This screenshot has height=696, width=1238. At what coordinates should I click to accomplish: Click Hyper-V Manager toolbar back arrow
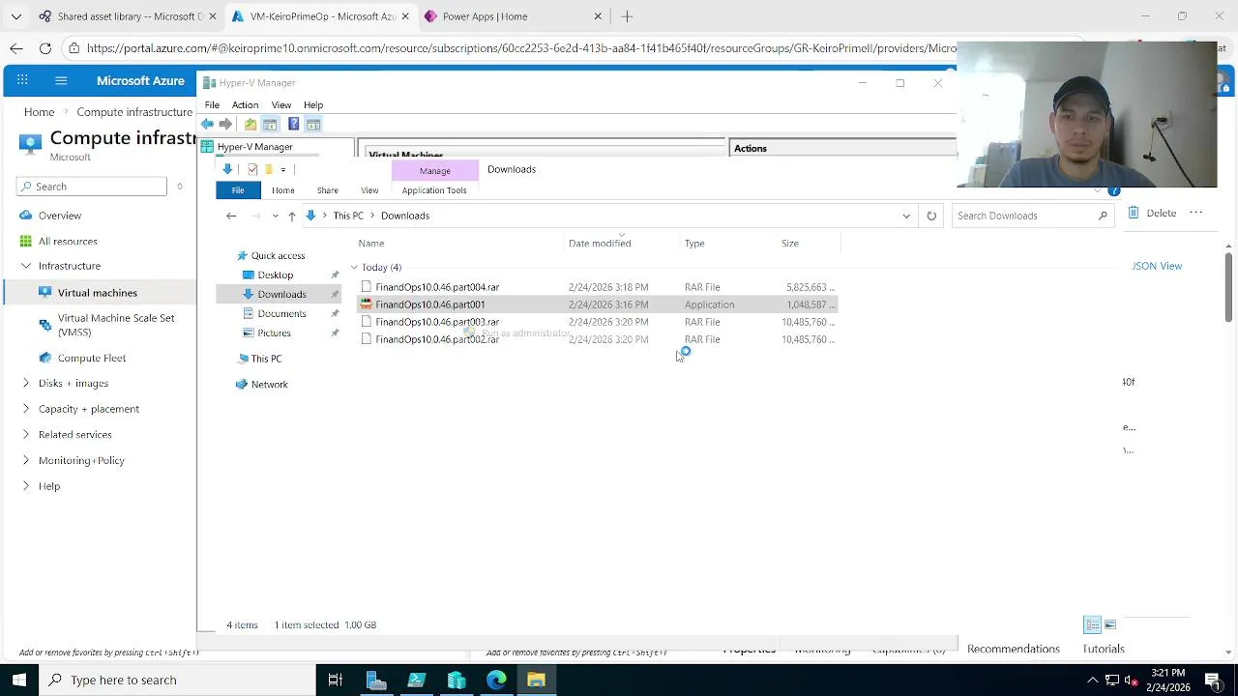point(207,124)
